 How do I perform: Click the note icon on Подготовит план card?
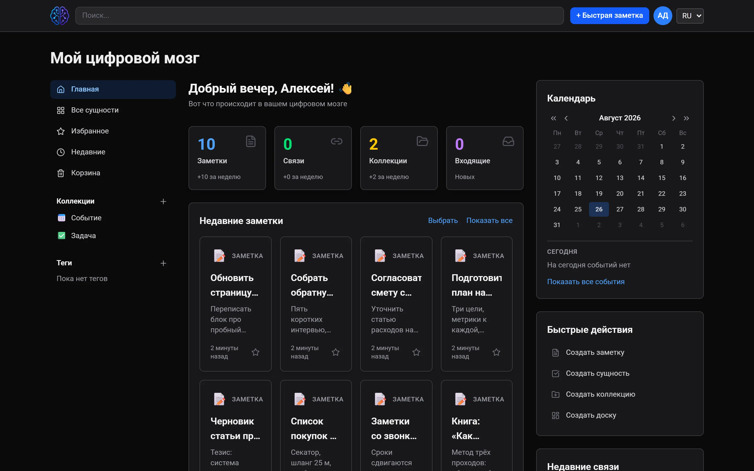[461, 256]
